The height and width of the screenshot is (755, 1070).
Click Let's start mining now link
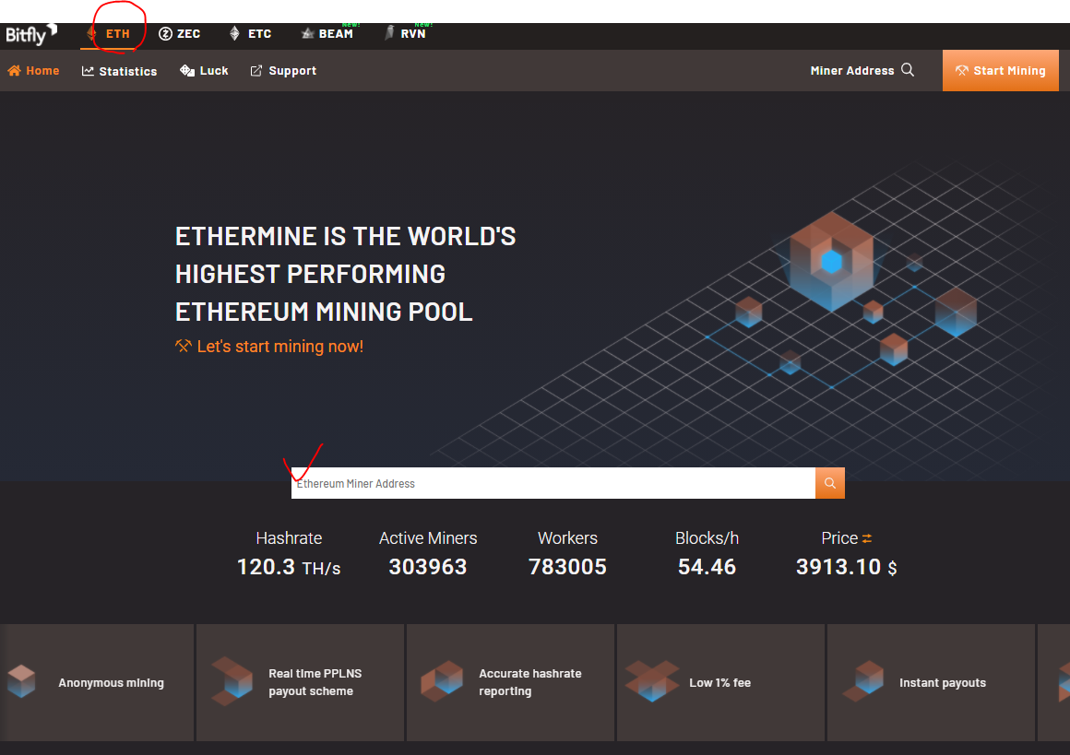coord(279,347)
